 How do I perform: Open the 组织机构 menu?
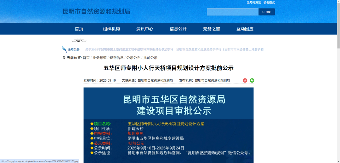[x=111, y=29]
